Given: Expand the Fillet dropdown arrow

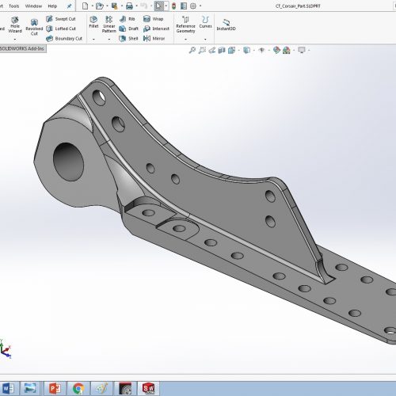Looking at the screenshot, I should 93,40.
